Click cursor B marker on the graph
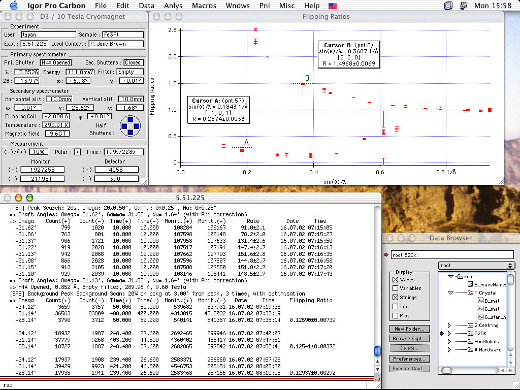Screen dimensions: 520x390 point(303,84)
